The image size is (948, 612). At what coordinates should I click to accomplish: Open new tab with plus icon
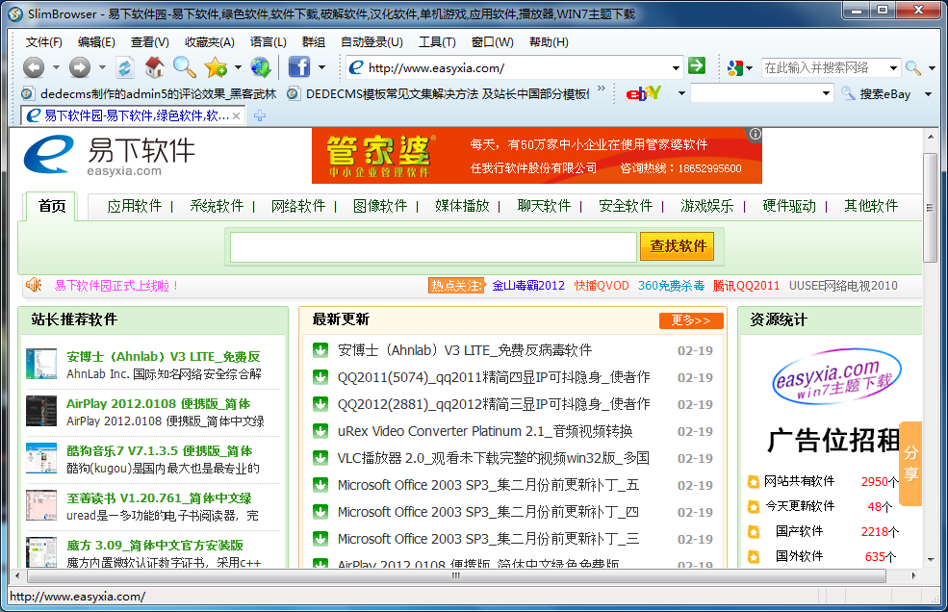tap(260, 115)
